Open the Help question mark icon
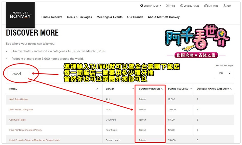Viewport: 242px width, 145px height. [167, 6]
